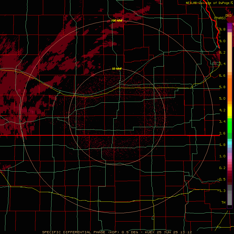Click the cyan band on the color scale

(230, 143)
